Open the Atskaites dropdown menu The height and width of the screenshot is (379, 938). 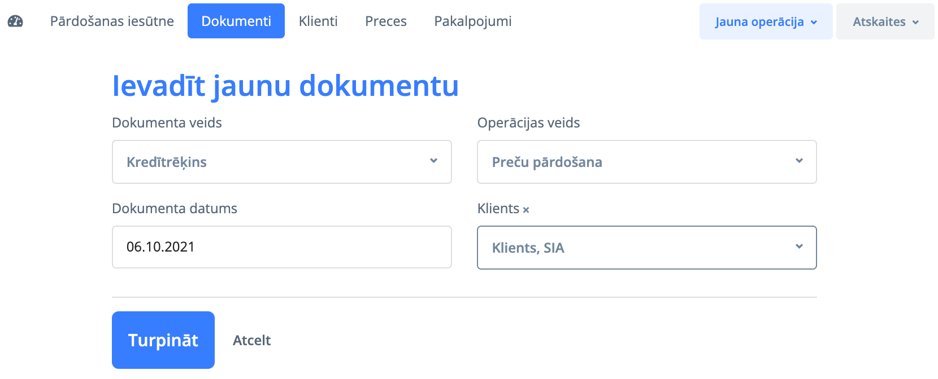click(x=885, y=22)
